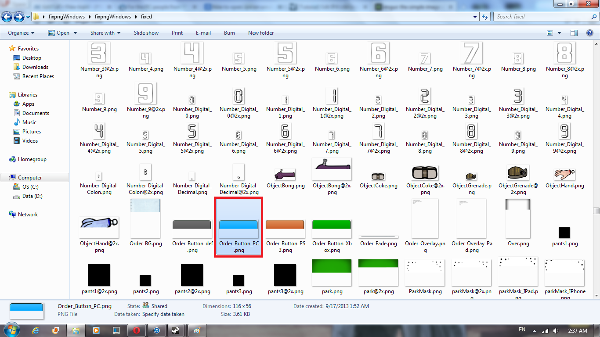Open the change view options arrow
This screenshot has height=337, width=600.
559,33
